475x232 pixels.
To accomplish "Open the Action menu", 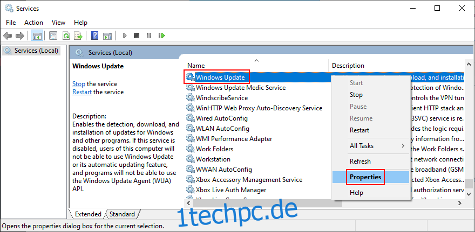I will click(x=33, y=23).
